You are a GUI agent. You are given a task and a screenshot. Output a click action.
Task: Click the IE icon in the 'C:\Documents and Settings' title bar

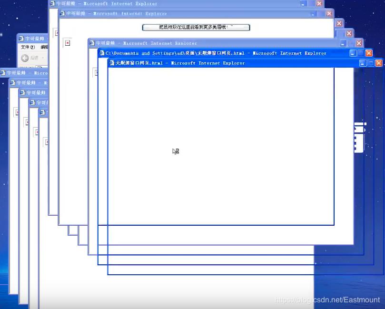point(102,53)
